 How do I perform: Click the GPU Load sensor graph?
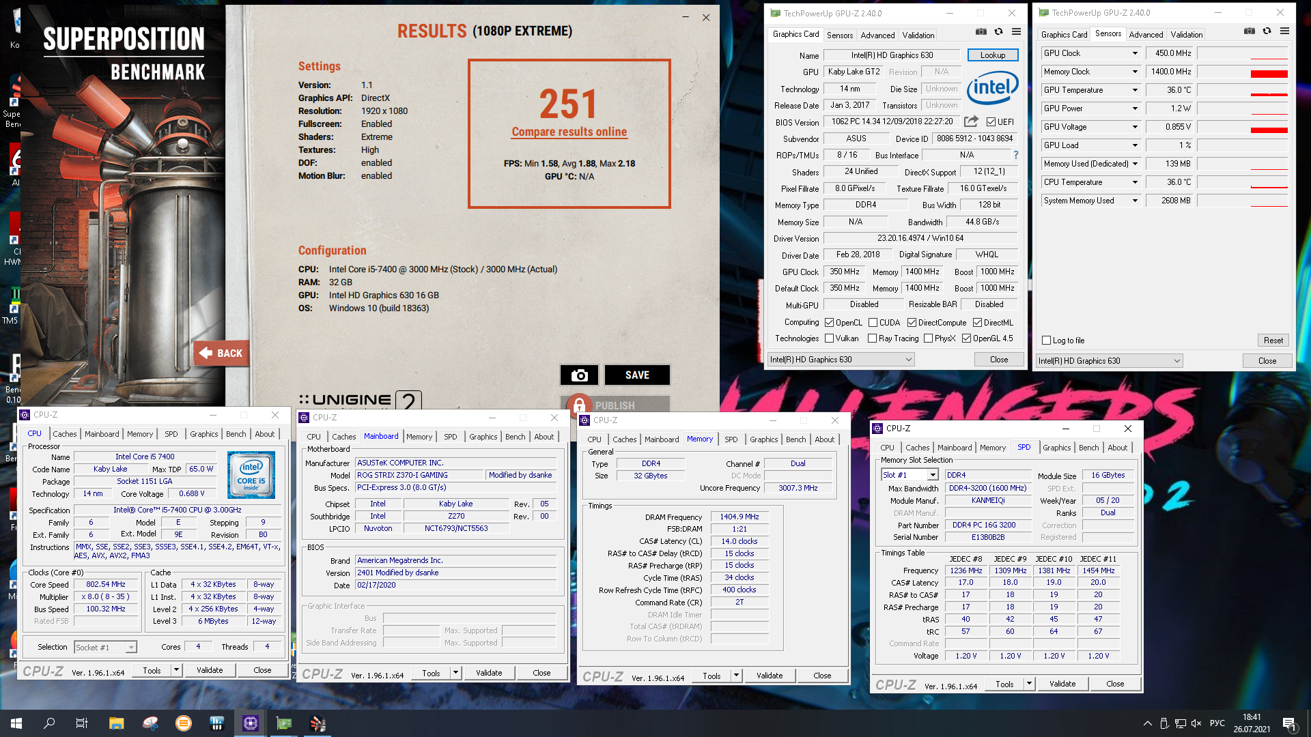click(1243, 145)
